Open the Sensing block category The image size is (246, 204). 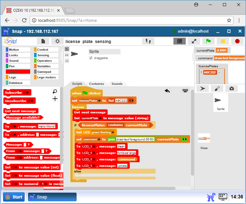coord(46,55)
